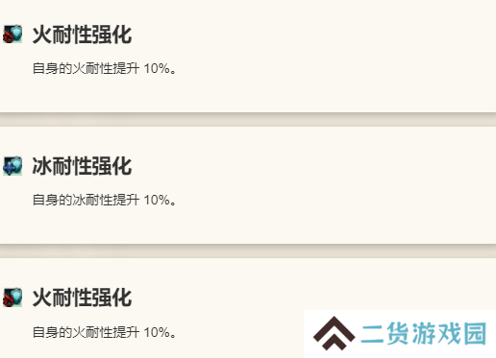Click the 强化 characters in the ice skill title
The image size is (496, 358).
[112, 166]
